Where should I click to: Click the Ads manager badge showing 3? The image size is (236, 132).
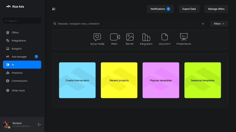36,56
